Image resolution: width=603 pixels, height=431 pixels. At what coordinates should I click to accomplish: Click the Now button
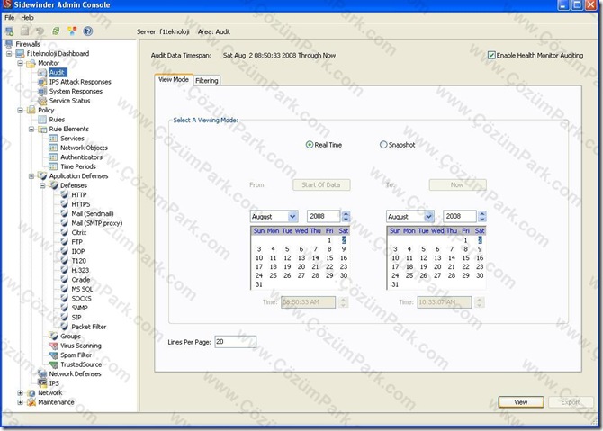click(x=457, y=185)
